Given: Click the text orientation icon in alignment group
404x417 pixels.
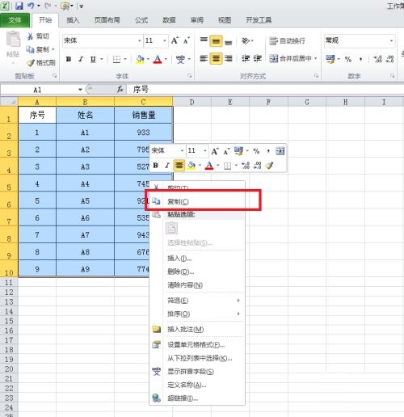Looking at the screenshot, I should coord(246,41).
